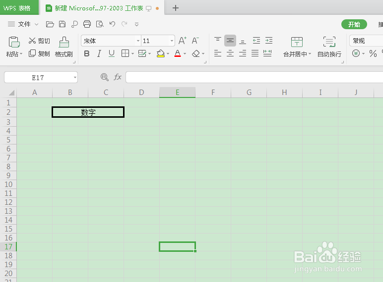Click the fx insert function icon
383x282 pixels.
click(x=118, y=77)
